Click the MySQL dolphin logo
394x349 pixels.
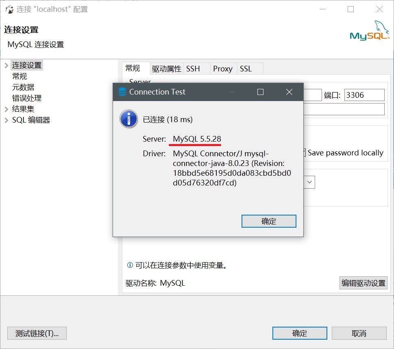point(369,30)
